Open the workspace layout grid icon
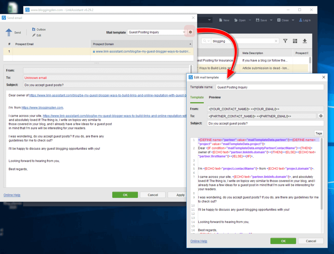This screenshot has height=254, width=334. [x=295, y=41]
